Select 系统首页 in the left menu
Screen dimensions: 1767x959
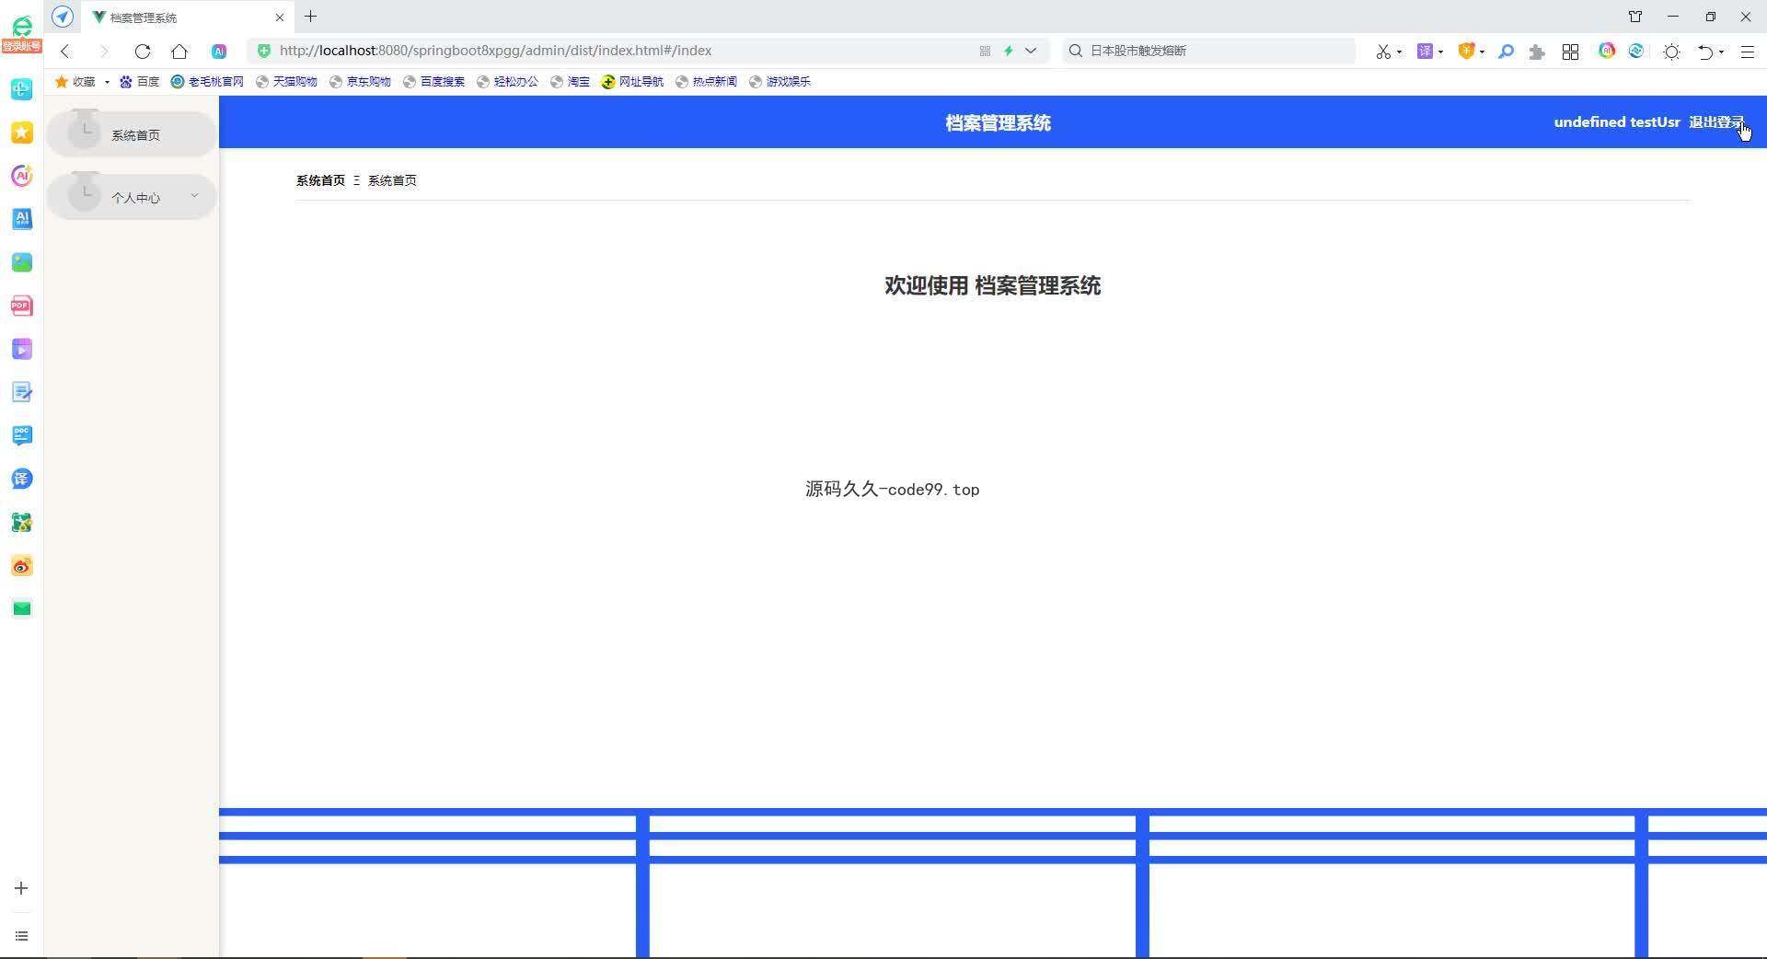pos(132,134)
